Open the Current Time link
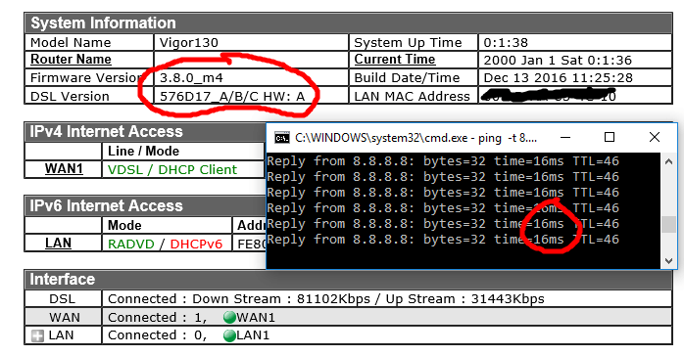This screenshot has height=356, width=684. pos(395,60)
